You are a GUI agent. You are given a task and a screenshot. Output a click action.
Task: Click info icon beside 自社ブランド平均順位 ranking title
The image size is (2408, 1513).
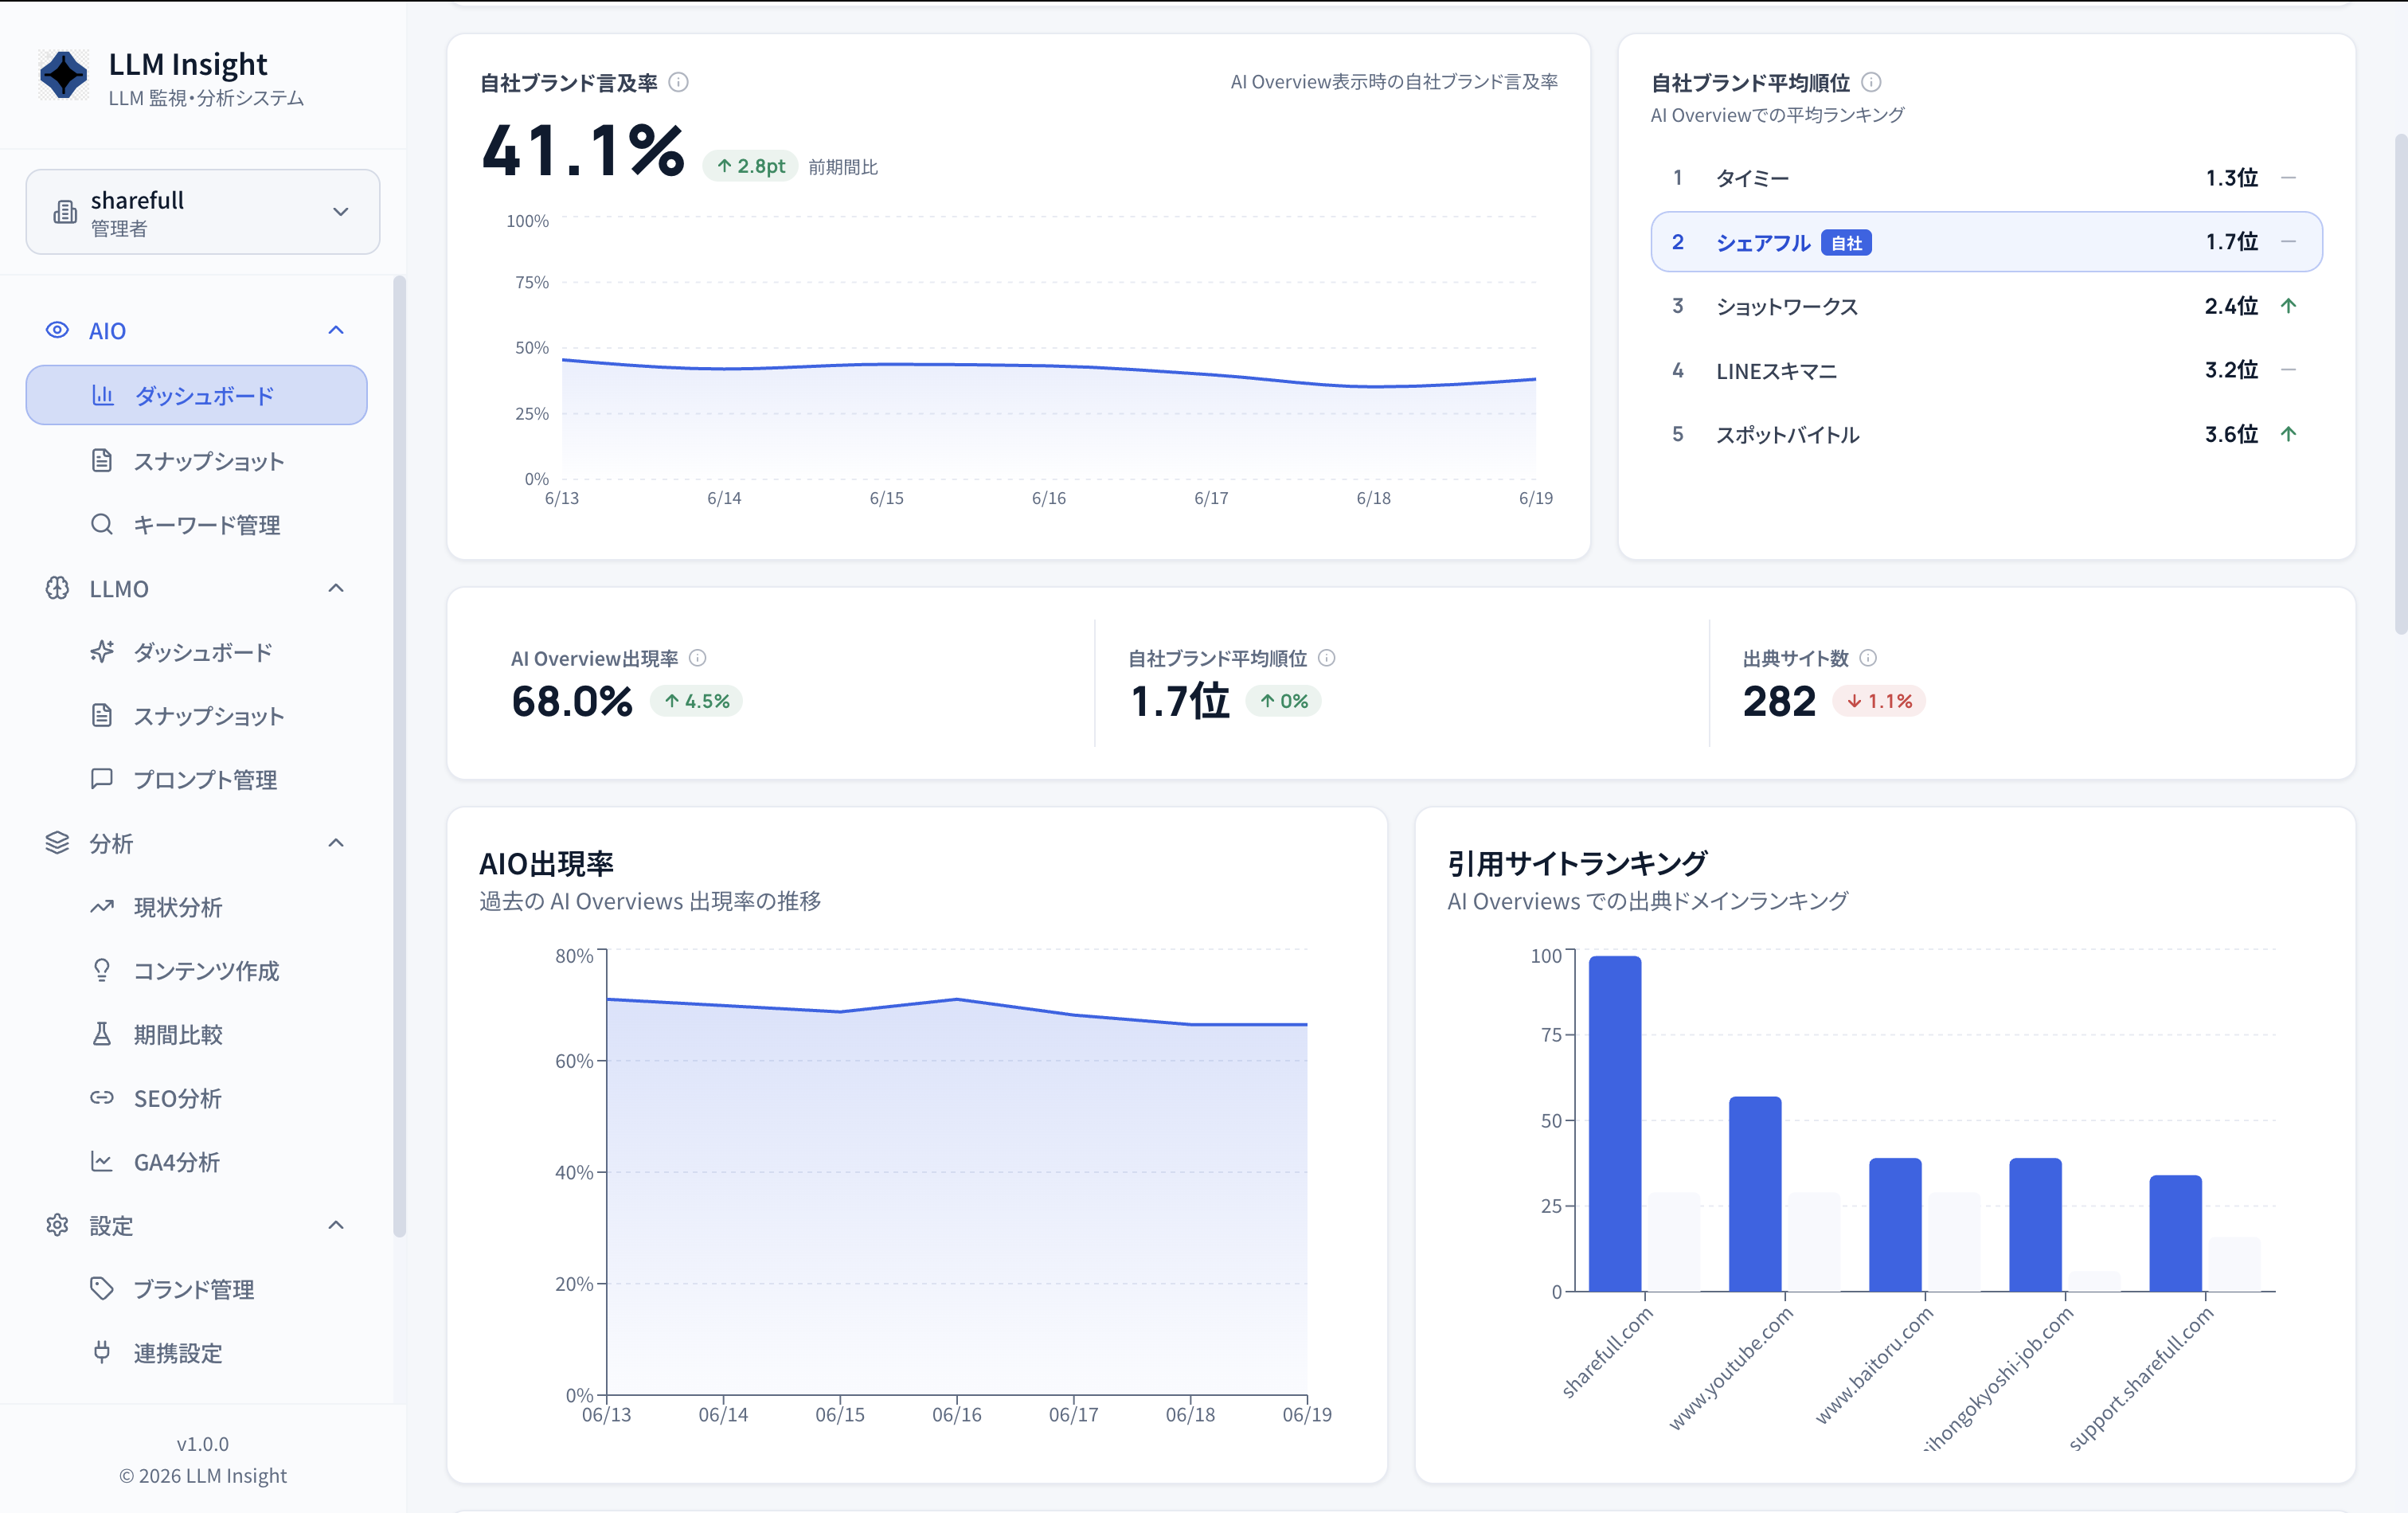(1871, 82)
